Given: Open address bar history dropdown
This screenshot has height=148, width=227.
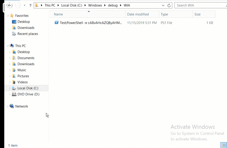Looking at the screenshot, I should click(x=163, y=6).
